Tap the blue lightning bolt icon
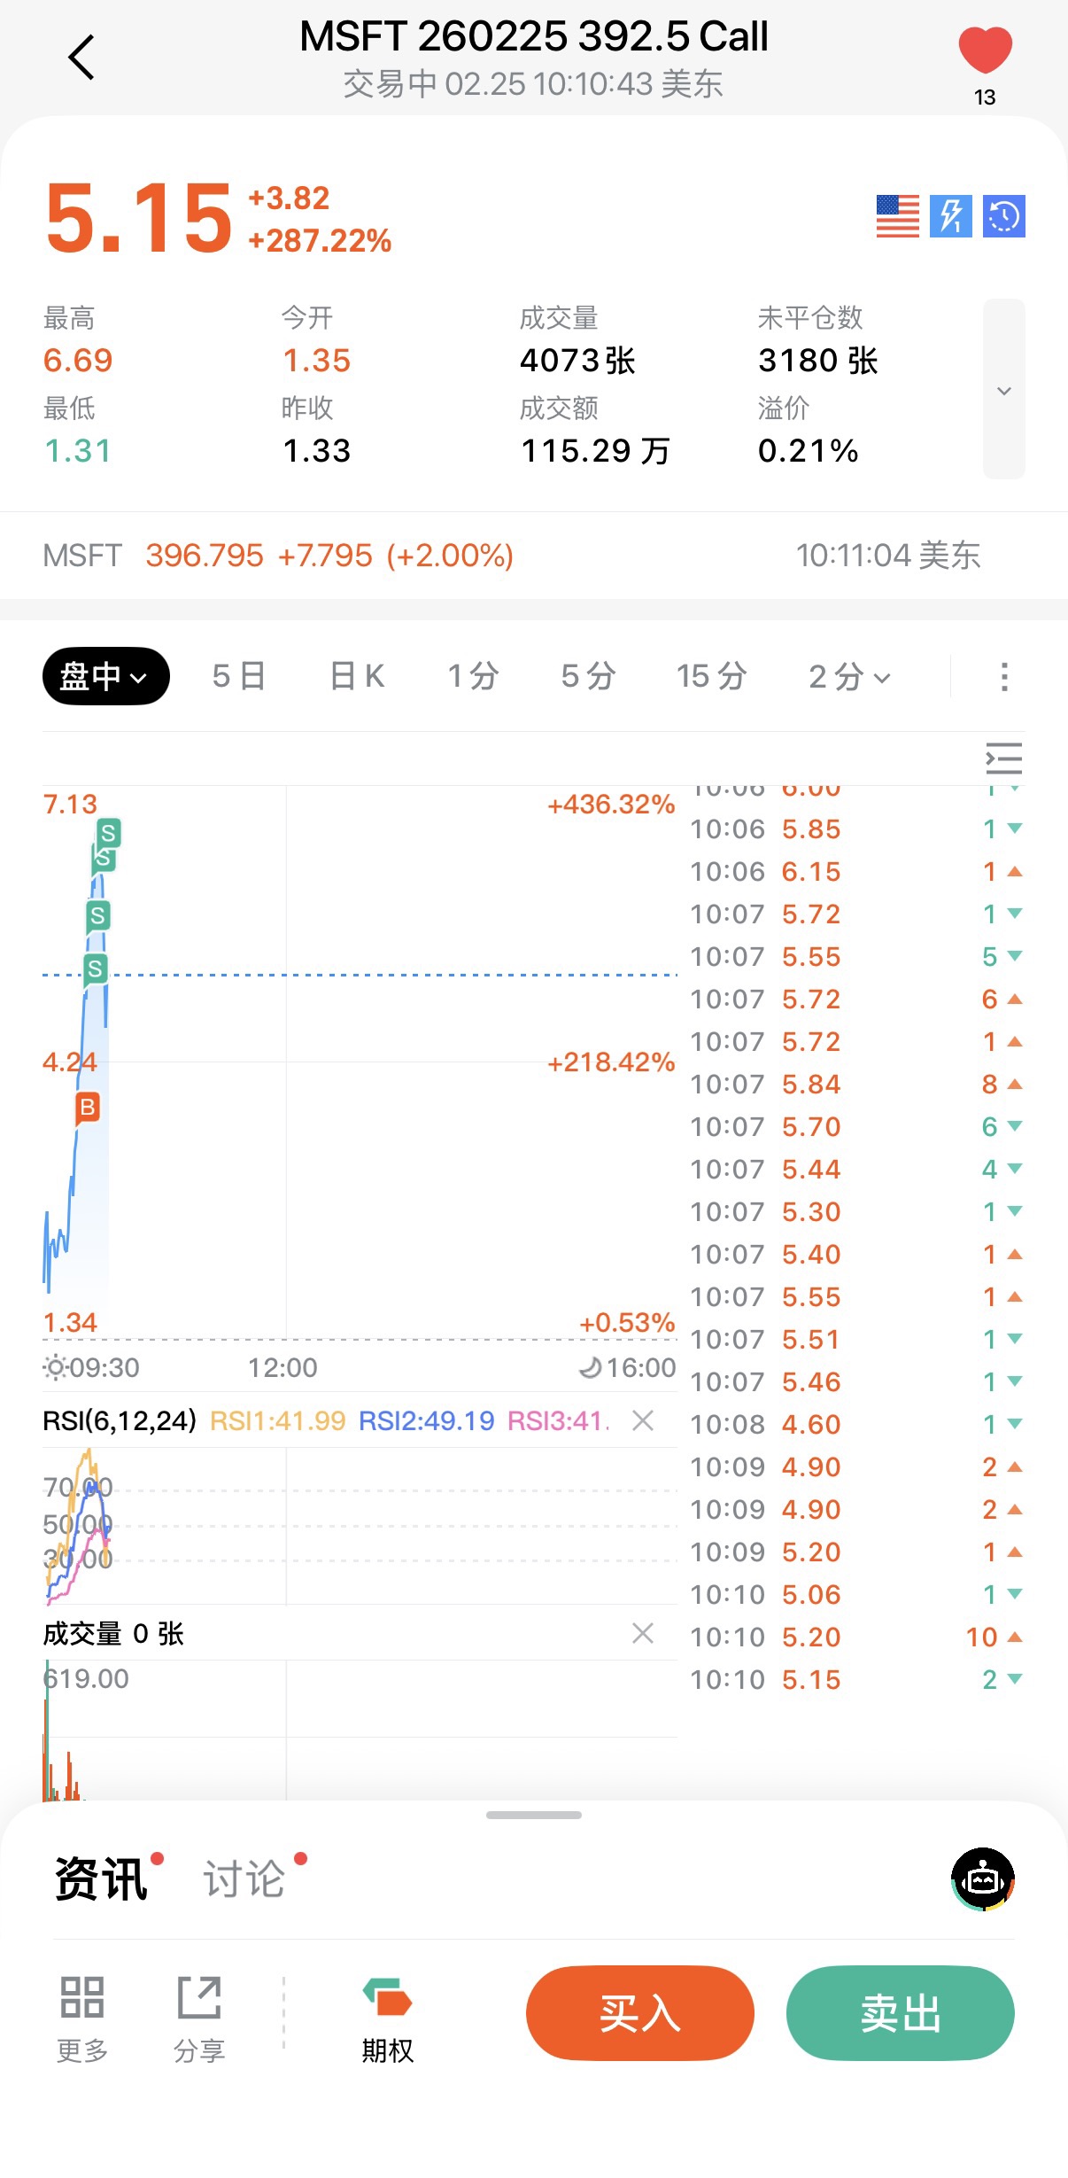This screenshot has height=2178, width=1068. tap(950, 216)
